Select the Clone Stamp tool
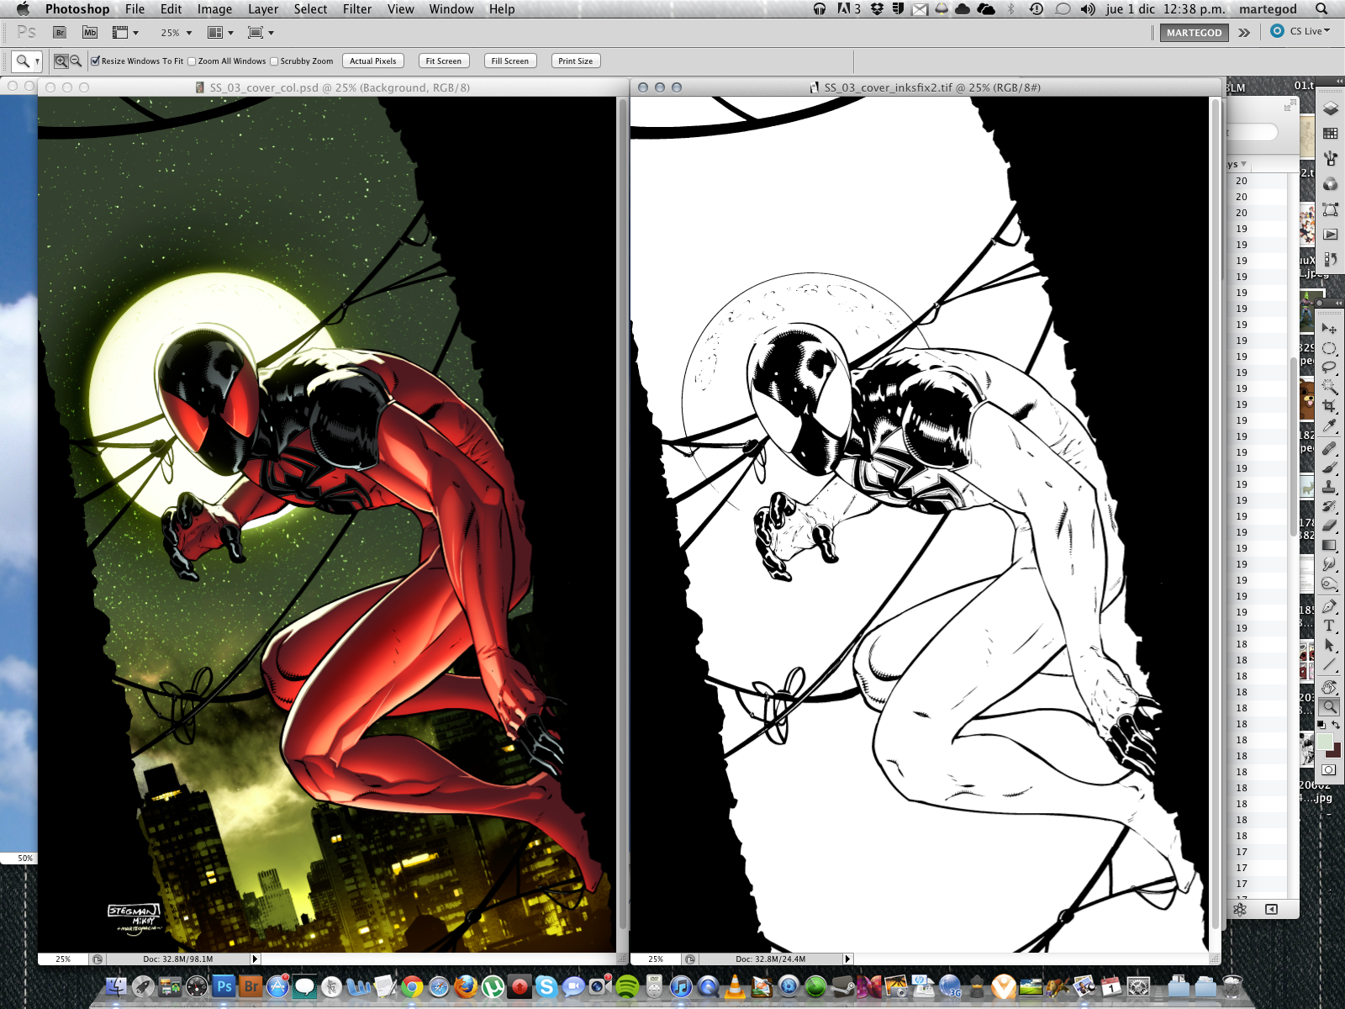The width and height of the screenshot is (1345, 1009). 1329,487
